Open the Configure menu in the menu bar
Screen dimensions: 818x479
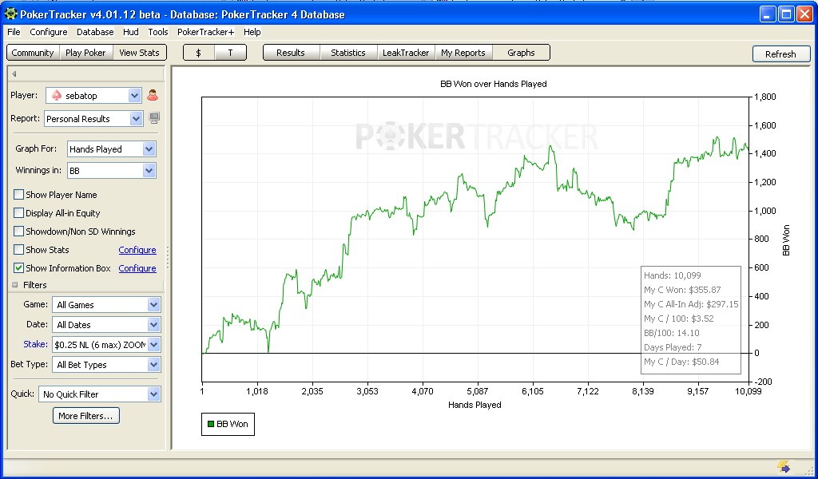pyautogui.click(x=49, y=32)
